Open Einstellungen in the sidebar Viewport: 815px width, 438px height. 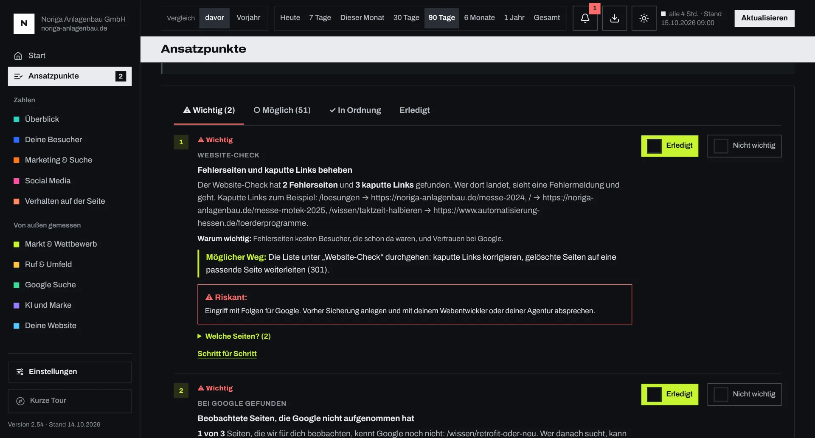pos(70,372)
